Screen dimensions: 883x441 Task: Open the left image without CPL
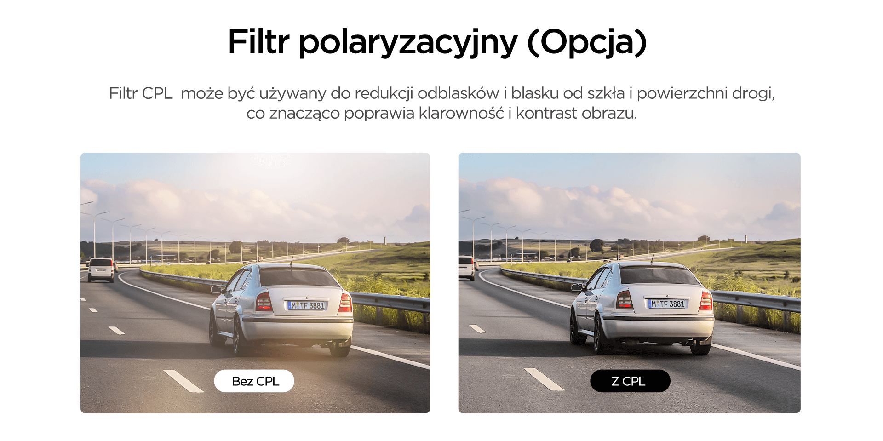click(255, 283)
